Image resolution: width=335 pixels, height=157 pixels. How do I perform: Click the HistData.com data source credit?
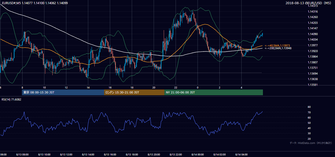pos(311,143)
